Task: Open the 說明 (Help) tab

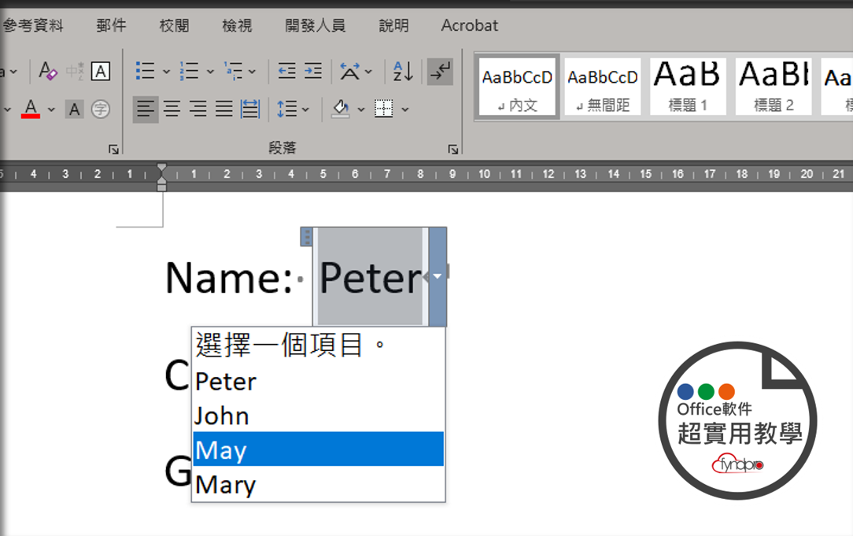Action: pyautogui.click(x=394, y=25)
